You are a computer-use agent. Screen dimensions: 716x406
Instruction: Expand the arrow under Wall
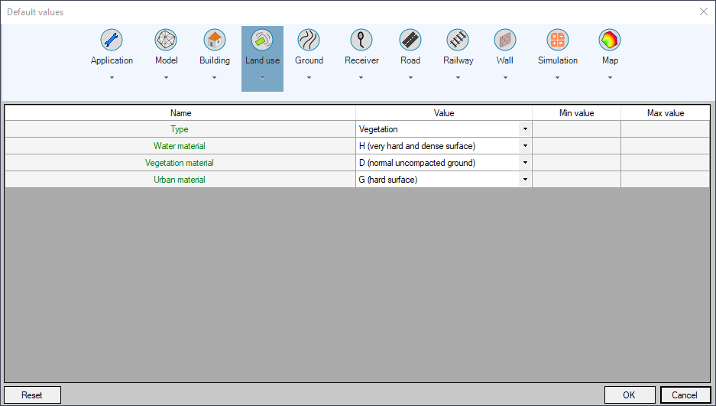[504, 78]
